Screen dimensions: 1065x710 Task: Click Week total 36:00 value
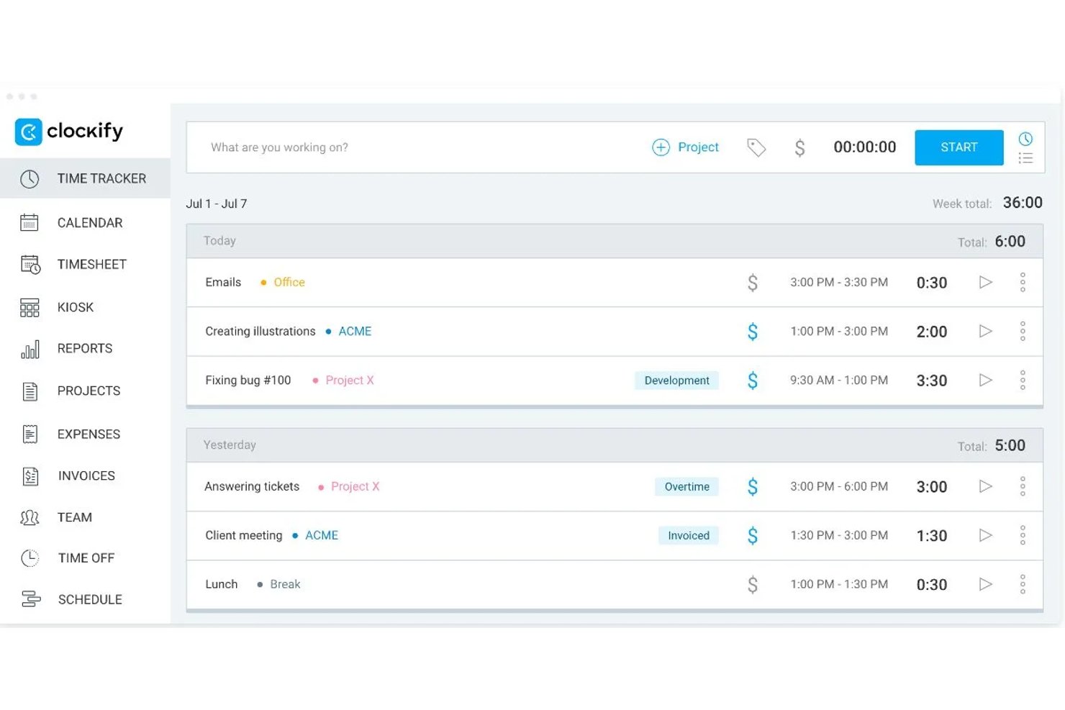(x=1023, y=203)
